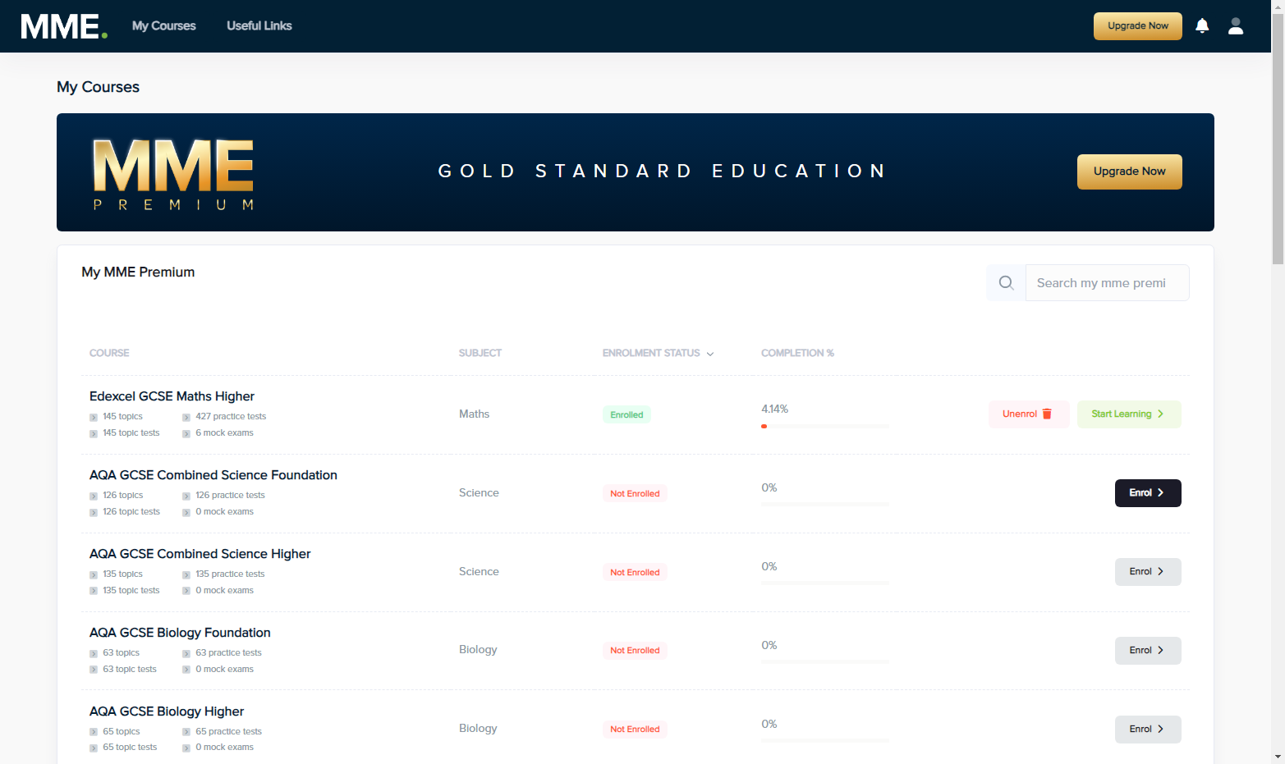
Task: Click the icon beside 126 topics
Action: coord(94,496)
